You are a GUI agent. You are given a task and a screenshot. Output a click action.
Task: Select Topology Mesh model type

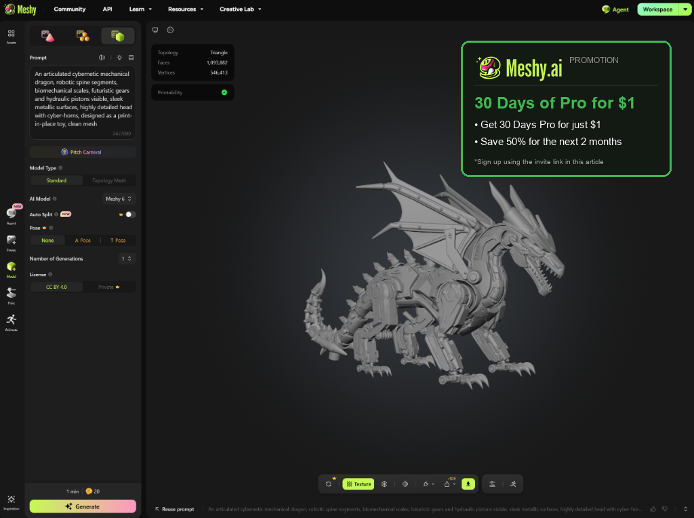pos(109,180)
